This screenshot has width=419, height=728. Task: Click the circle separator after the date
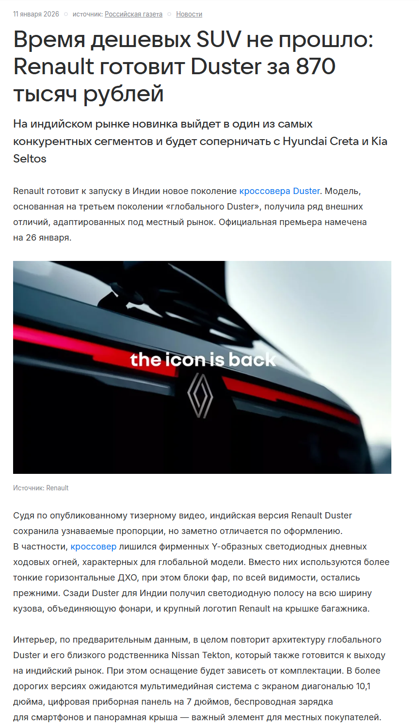click(x=66, y=14)
